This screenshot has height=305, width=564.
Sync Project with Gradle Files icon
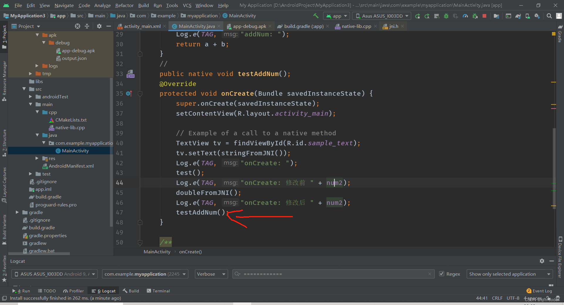[518, 16]
